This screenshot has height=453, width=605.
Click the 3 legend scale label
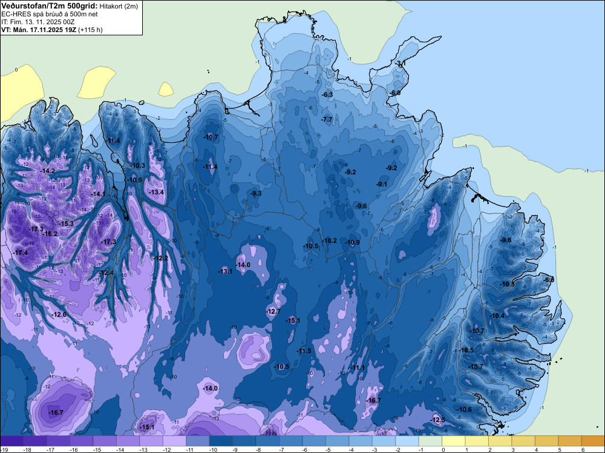point(513,449)
